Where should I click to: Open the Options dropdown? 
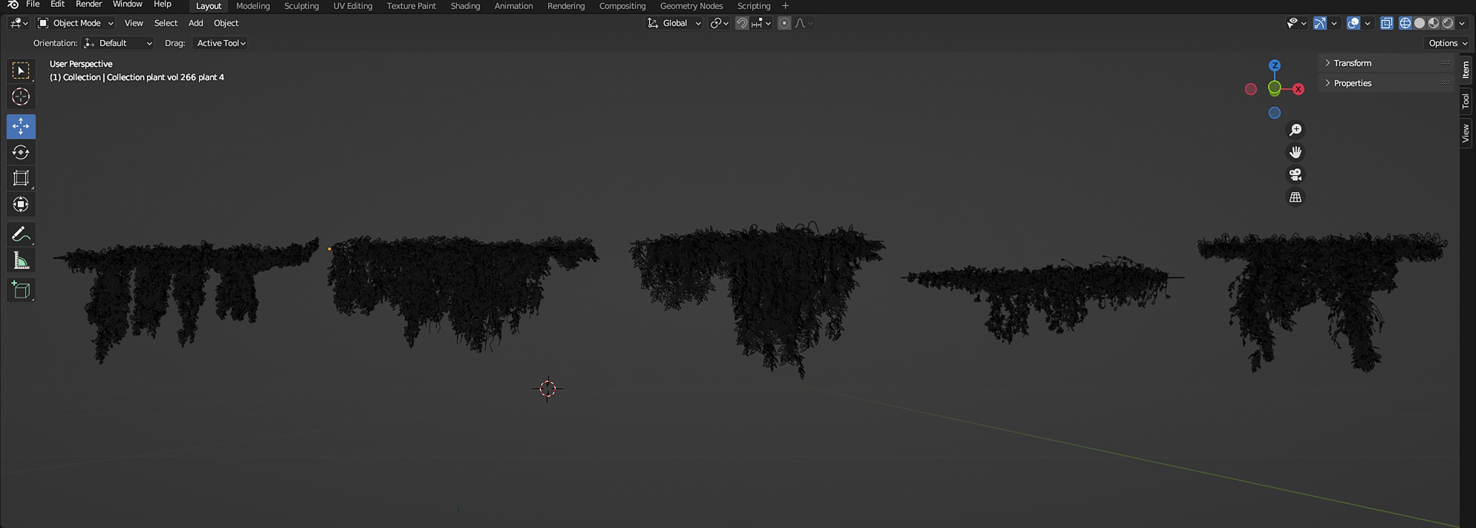pyautogui.click(x=1447, y=43)
